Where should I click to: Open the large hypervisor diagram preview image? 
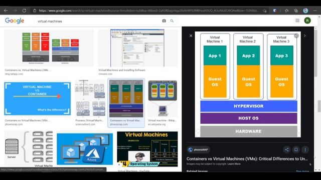point(248,84)
